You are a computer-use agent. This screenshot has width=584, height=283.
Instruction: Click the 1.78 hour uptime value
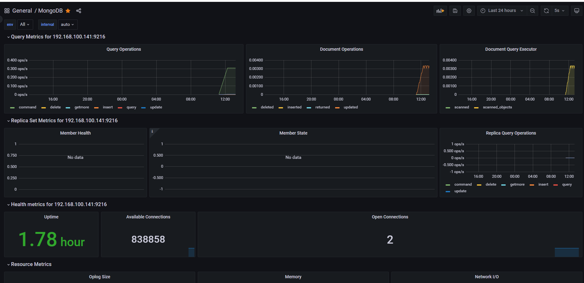[x=51, y=240]
